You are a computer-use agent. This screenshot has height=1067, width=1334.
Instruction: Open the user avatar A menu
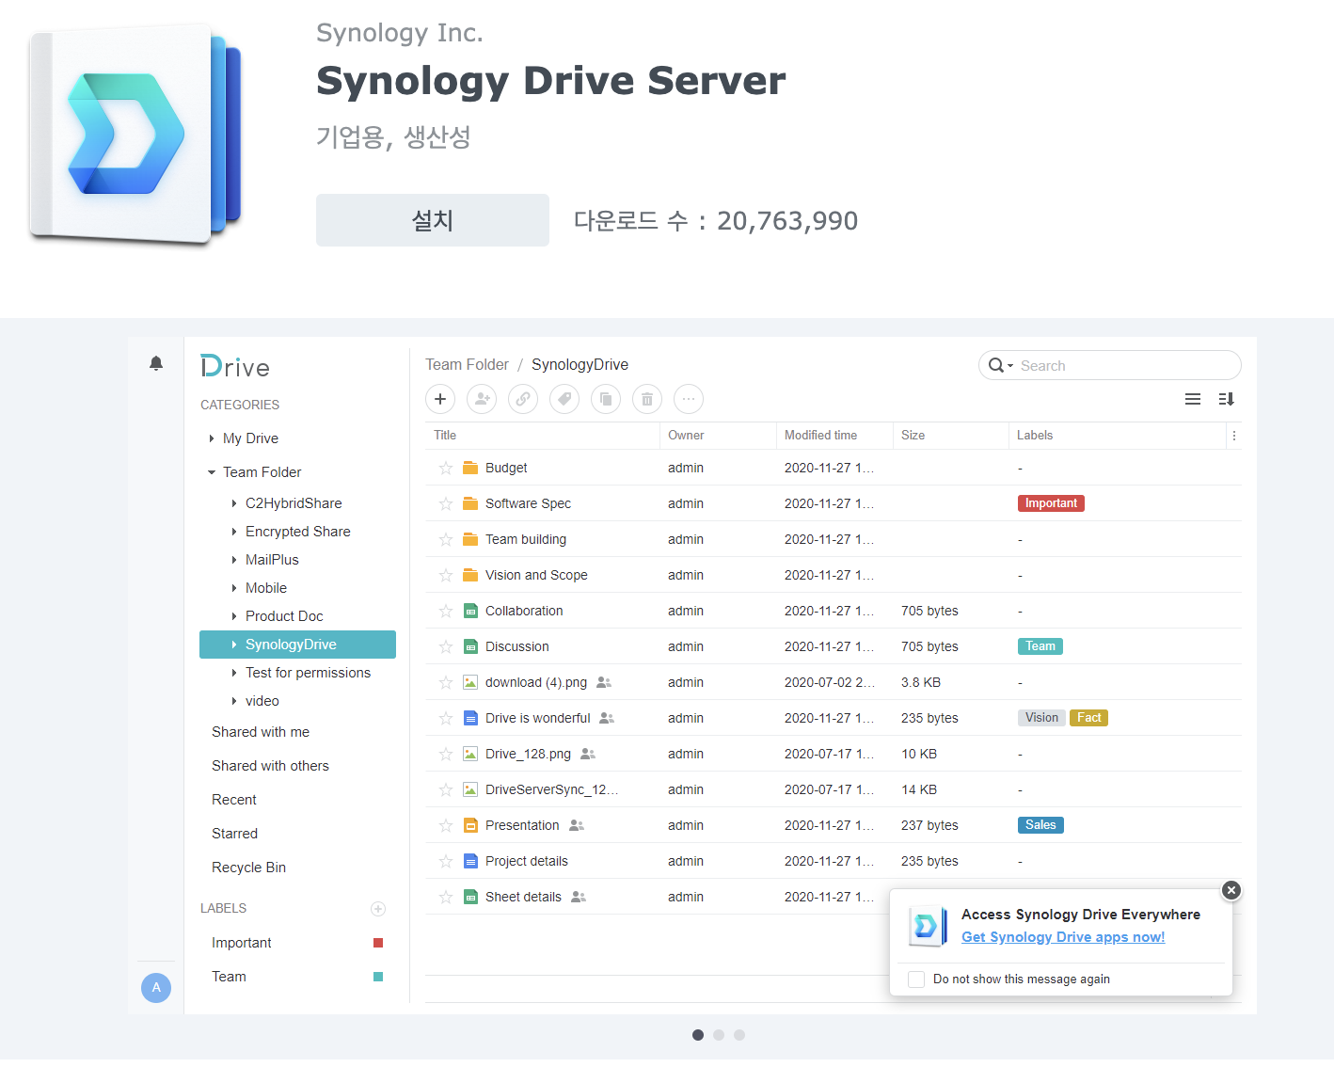[156, 987]
